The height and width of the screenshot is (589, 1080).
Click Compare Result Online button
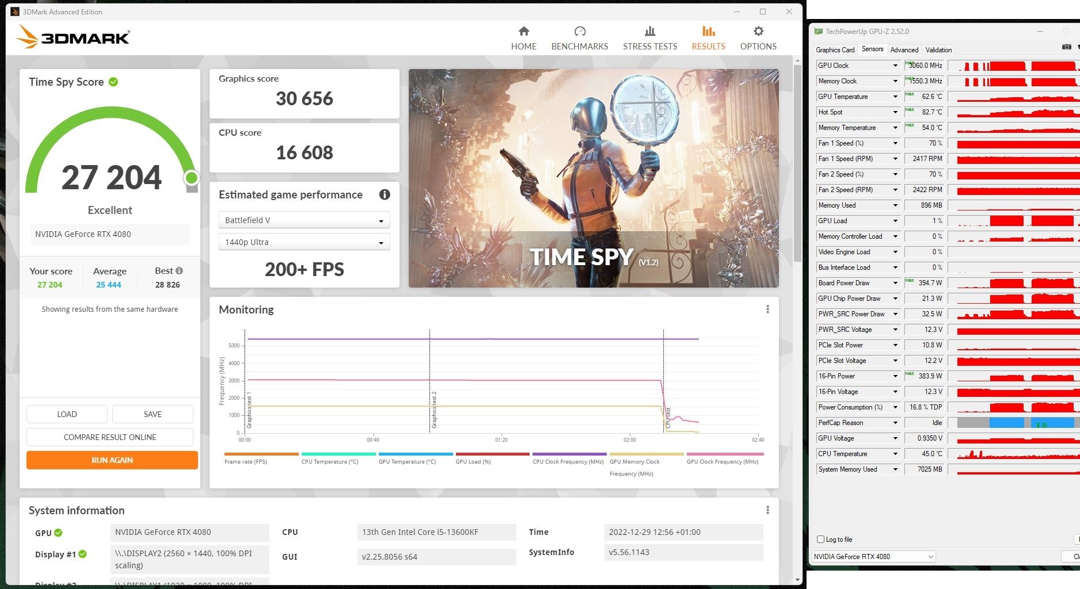coord(110,437)
